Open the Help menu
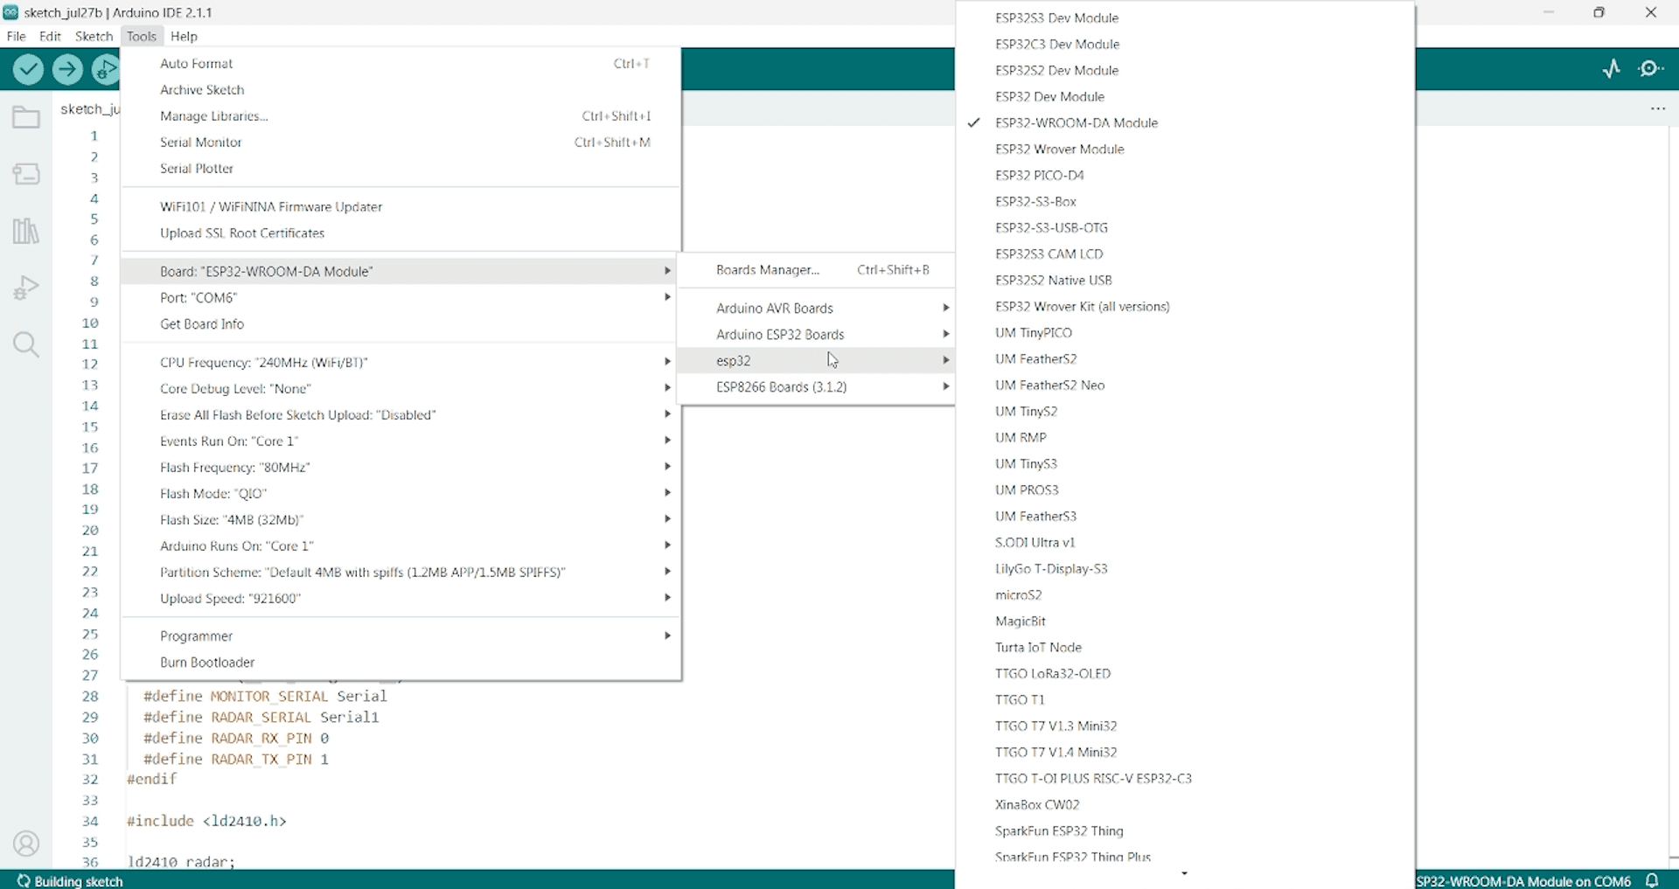 [184, 36]
